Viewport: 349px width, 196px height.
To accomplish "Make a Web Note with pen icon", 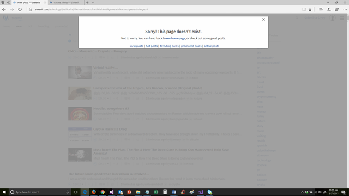I will [329, 9].
